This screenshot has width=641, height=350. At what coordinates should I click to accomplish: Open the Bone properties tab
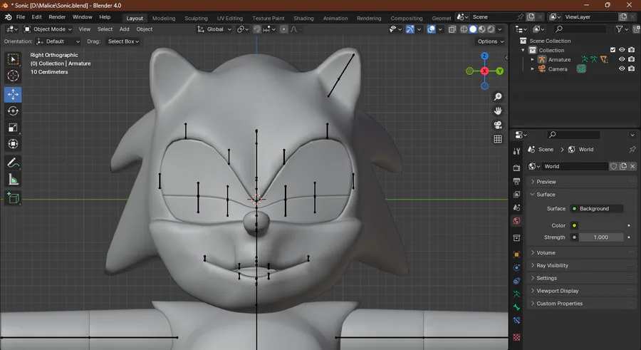tap(517, 307)
